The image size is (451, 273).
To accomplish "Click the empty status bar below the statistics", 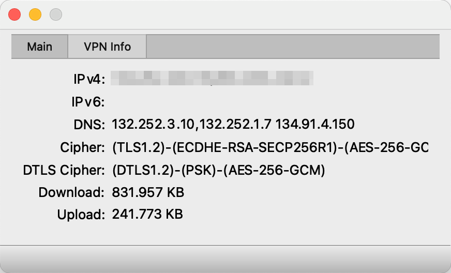I will click(226, 257).
